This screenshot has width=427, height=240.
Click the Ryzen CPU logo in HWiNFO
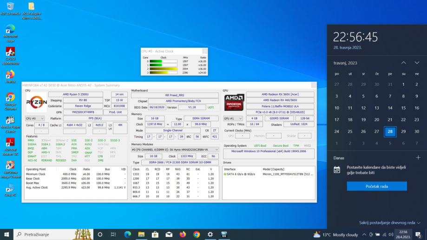tap(36, 102)
